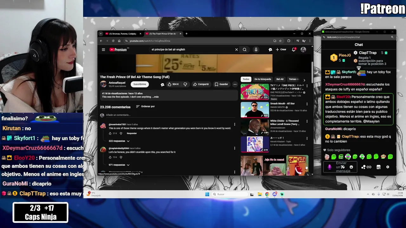Image resolution: width=406 pixels, height=228 pixels.
Task: Expand description with ...más
Action: pos(155,97)
